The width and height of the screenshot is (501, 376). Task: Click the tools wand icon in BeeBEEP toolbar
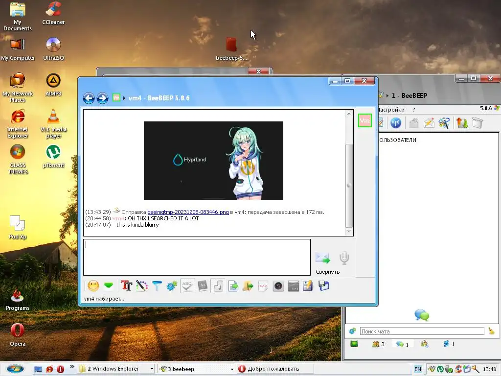tap(444, 123)
